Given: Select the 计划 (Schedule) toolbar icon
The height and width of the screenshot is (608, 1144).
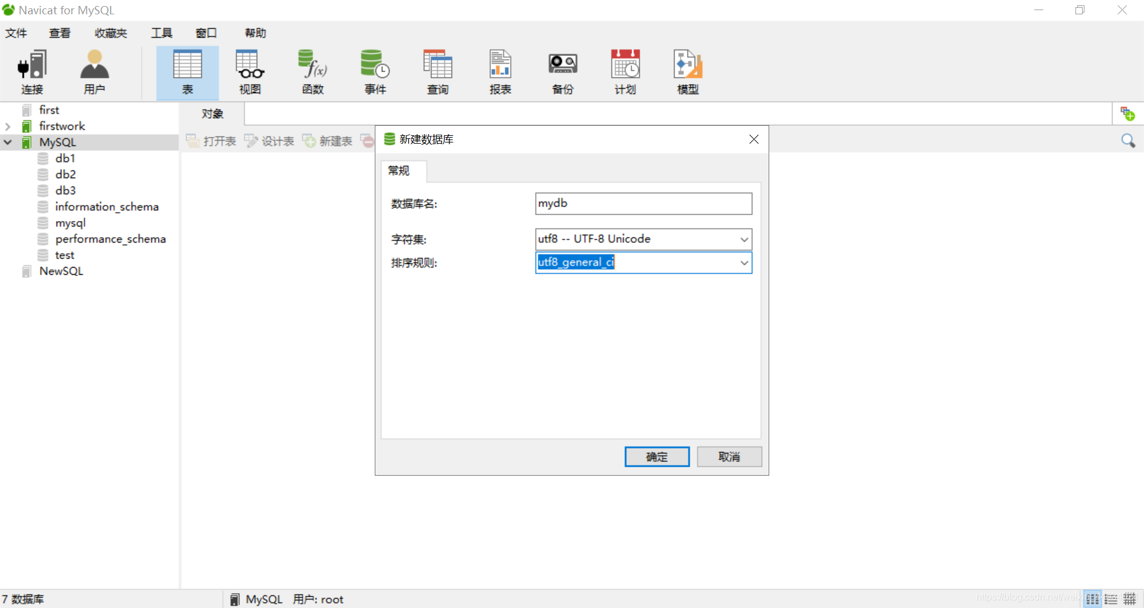Looking at the screenshot, I should [625, 72].
